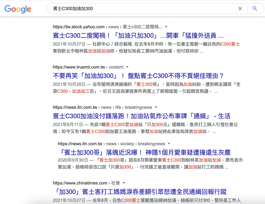Click the blue magnifier search icon
The height and width of the screenshot is (204, 265).
pyautogui.click(x=255, y=8)
